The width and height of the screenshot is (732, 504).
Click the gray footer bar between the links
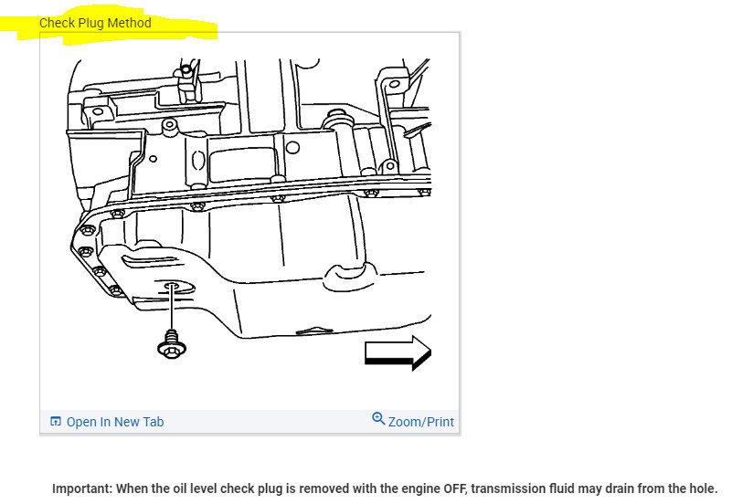[268, 422]
